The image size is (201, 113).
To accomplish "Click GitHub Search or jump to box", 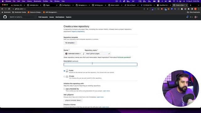I will (x=22, y=17).
